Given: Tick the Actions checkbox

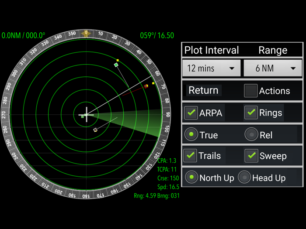Looking at the screenshot, I should [x=250, y=91].
